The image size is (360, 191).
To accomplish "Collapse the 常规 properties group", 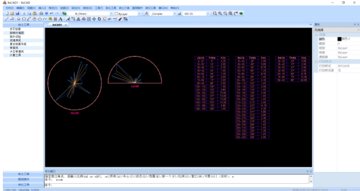I will 316,35.
